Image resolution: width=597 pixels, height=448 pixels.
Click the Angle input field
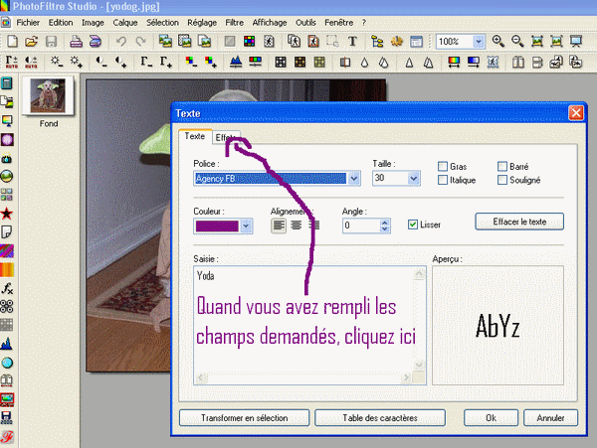[361, 225]
